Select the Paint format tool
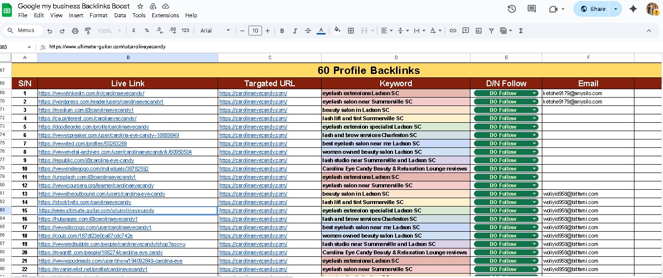This screenshot has height=278, width=663. point(88,31)
